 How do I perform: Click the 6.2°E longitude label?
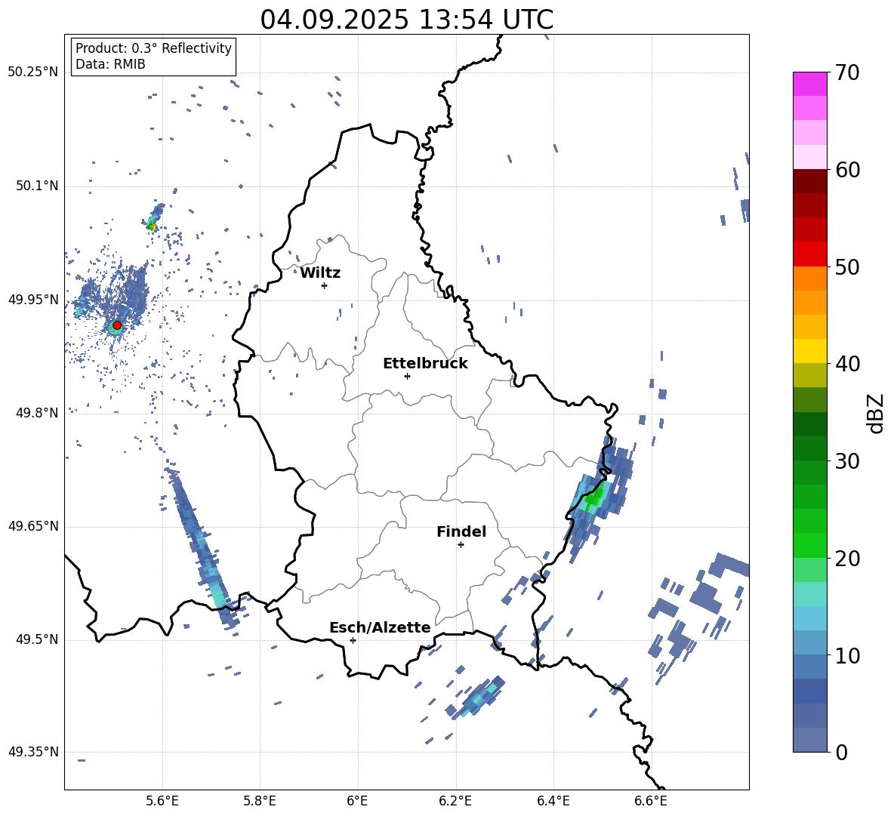pos(455,801)
